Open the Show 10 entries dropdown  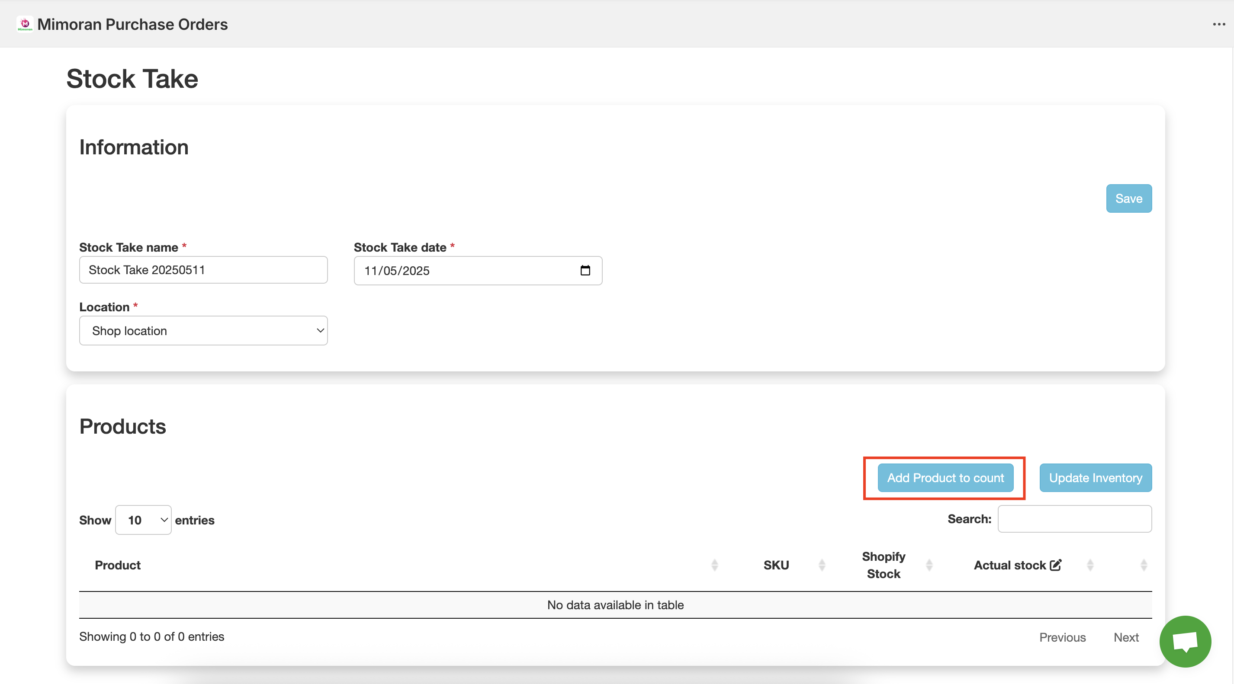pyautogui.click(x=143, y=520)
